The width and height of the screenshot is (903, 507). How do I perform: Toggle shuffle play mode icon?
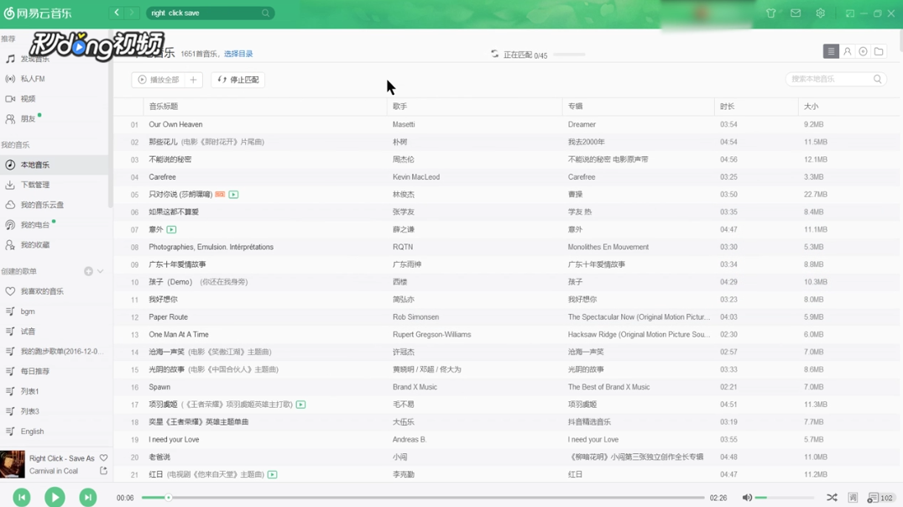[x=832, y=497]
